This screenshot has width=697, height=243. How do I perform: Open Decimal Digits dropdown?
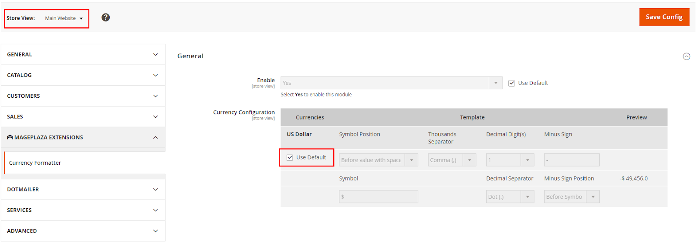point(510,160)
